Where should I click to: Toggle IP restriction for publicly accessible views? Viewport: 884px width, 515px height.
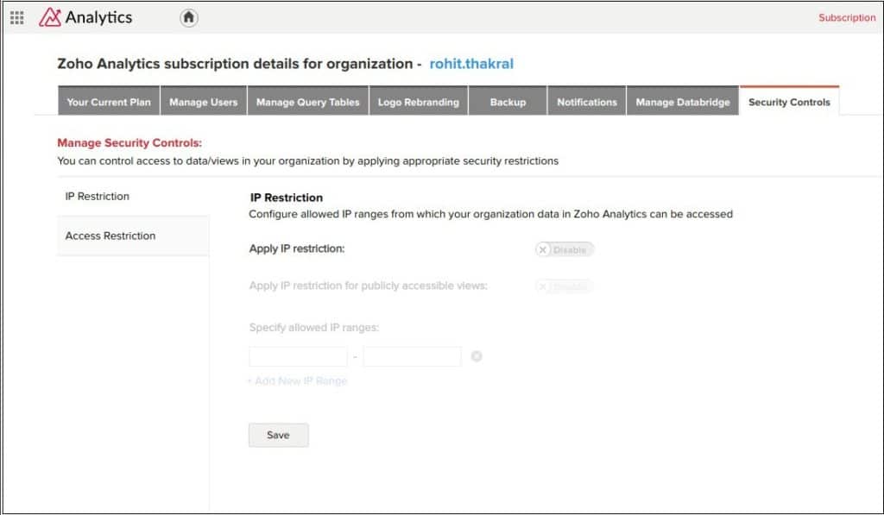(565, 286)
